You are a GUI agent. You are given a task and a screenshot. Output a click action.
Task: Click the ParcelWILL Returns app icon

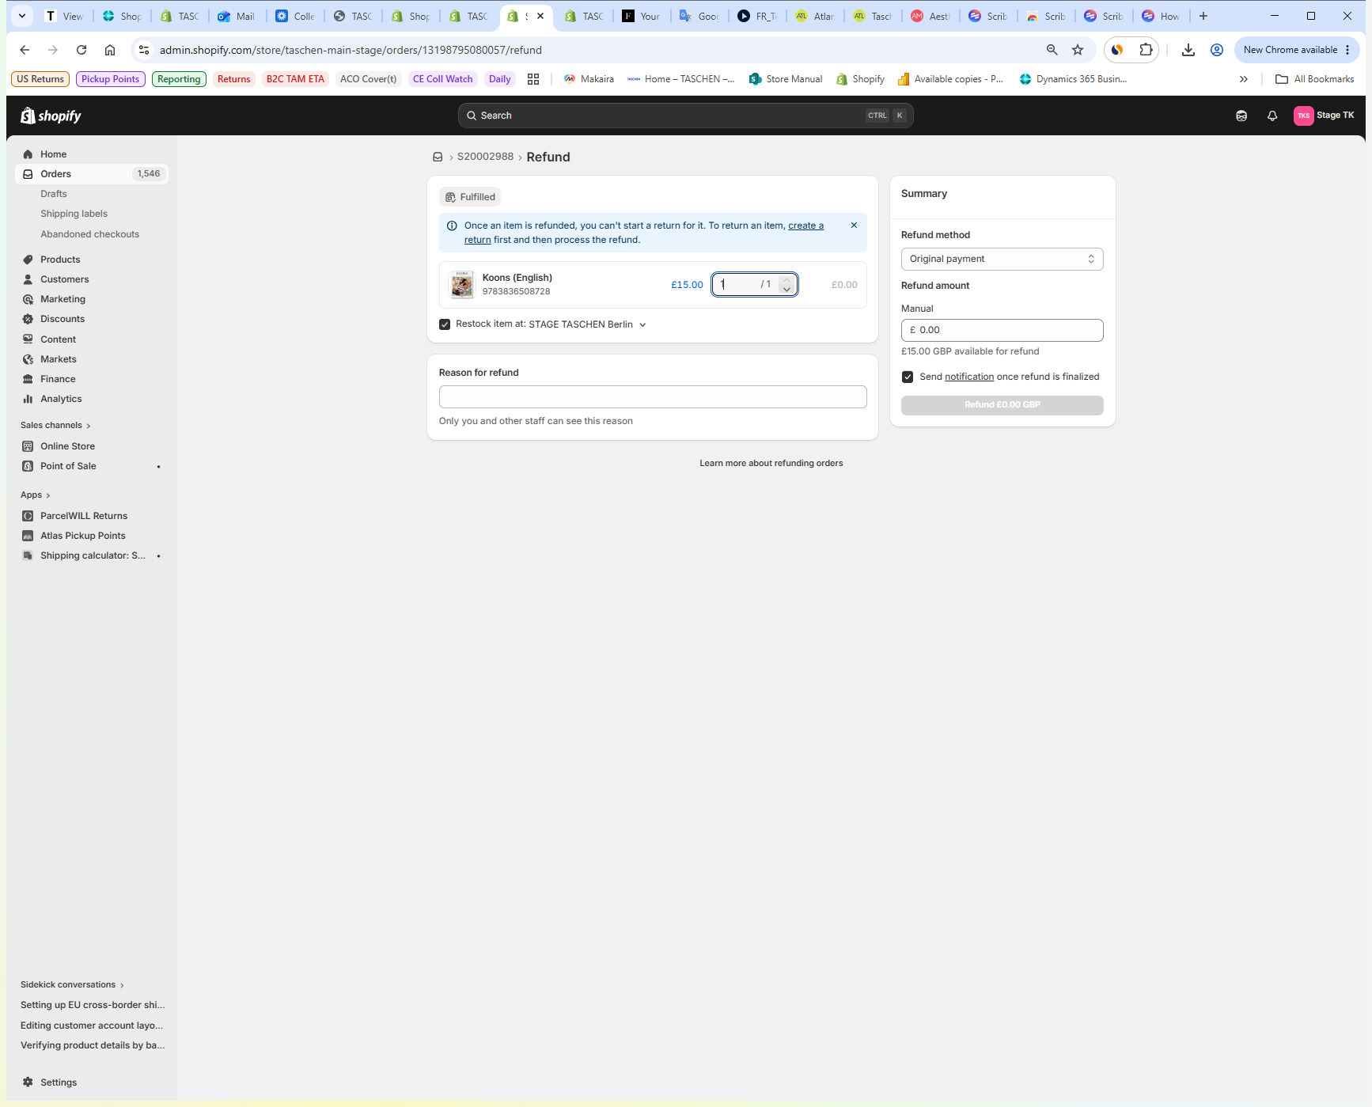[28, 516]
